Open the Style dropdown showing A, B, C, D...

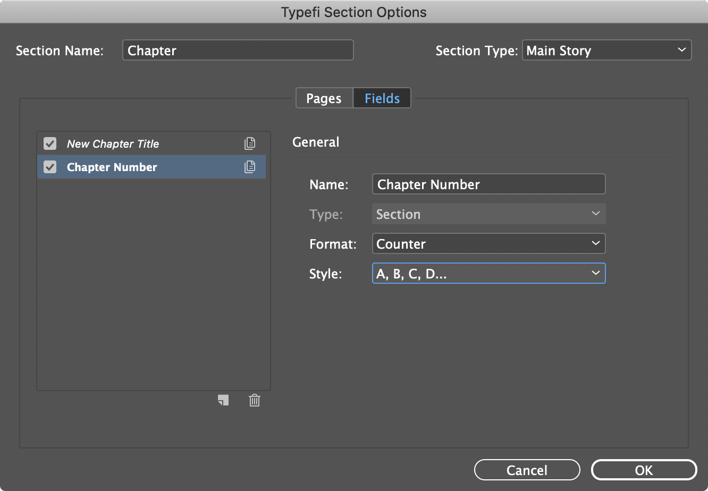click(x=488, y=274)
